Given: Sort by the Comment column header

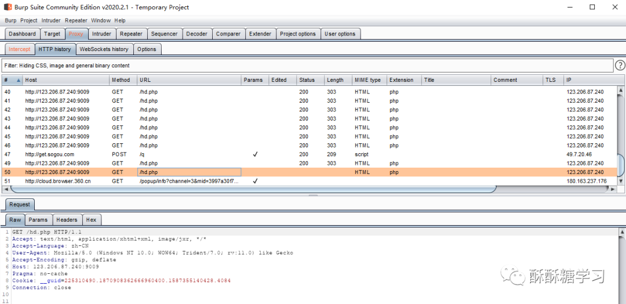Looking at the screenshot, I should pos(516,80).
